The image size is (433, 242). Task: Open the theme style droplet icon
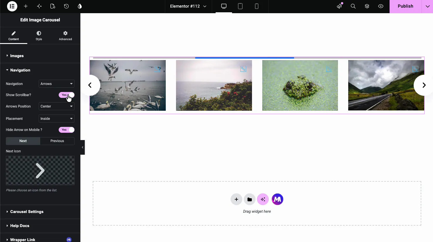tap(80, 6)
